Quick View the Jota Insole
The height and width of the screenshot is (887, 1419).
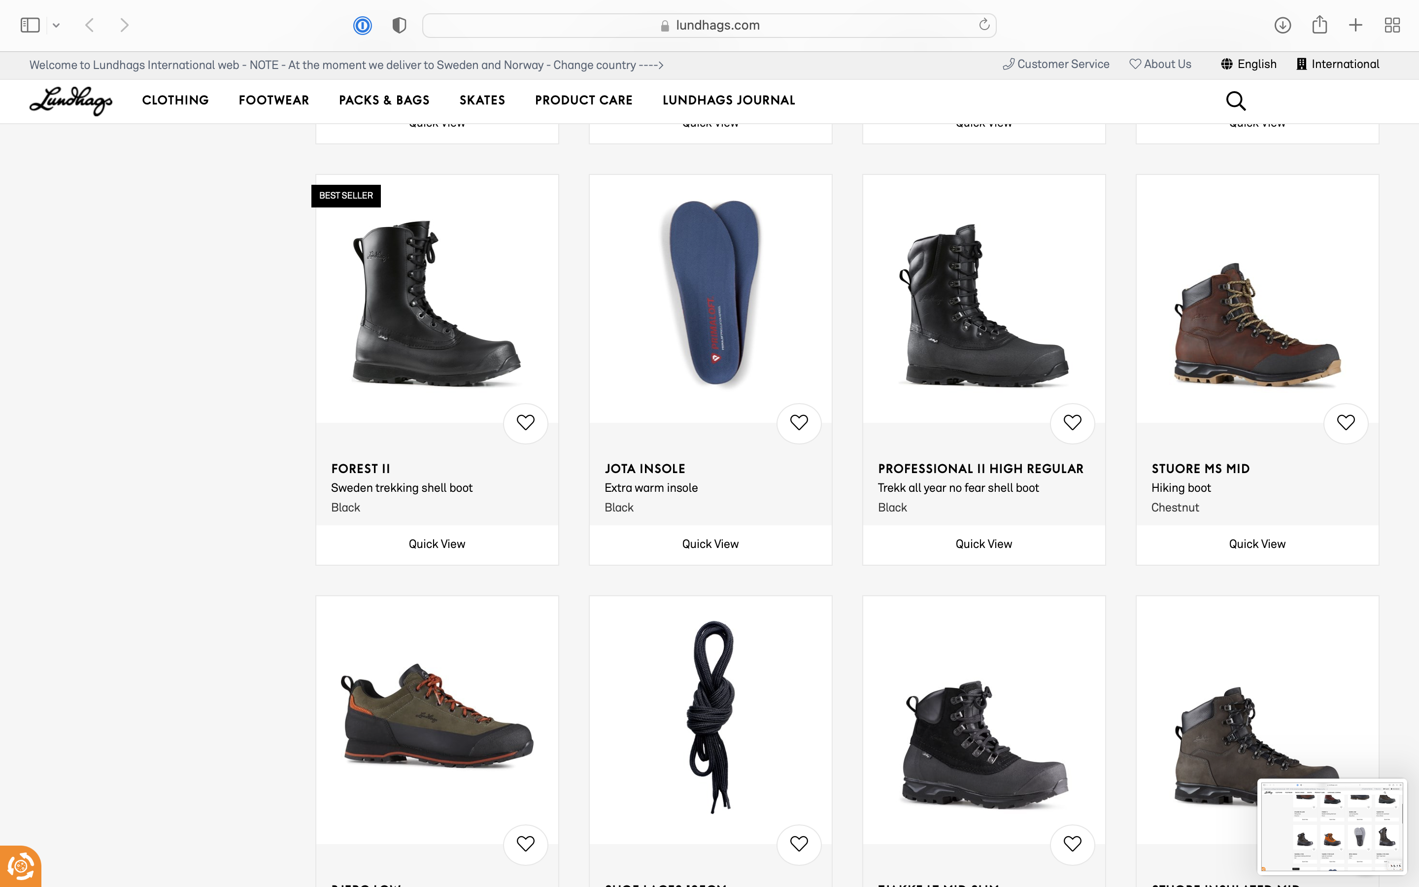(x=710, y=545)
